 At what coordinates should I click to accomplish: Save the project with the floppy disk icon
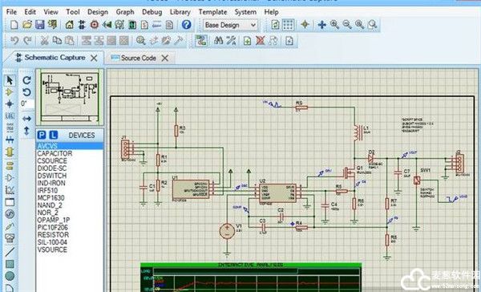pos(40,25)
